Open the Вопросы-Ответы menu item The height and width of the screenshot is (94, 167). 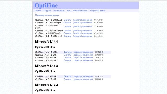click(97, 11)
